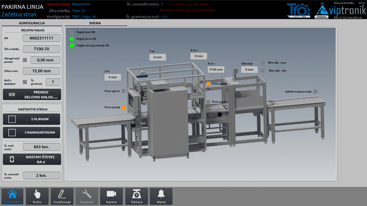This screenshot has width=367, height=206.
Task: Click Prenesi delovni nalog button
Action: [31, 94]
